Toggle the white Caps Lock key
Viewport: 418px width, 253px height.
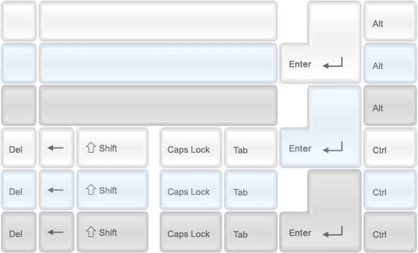point(190,148)
